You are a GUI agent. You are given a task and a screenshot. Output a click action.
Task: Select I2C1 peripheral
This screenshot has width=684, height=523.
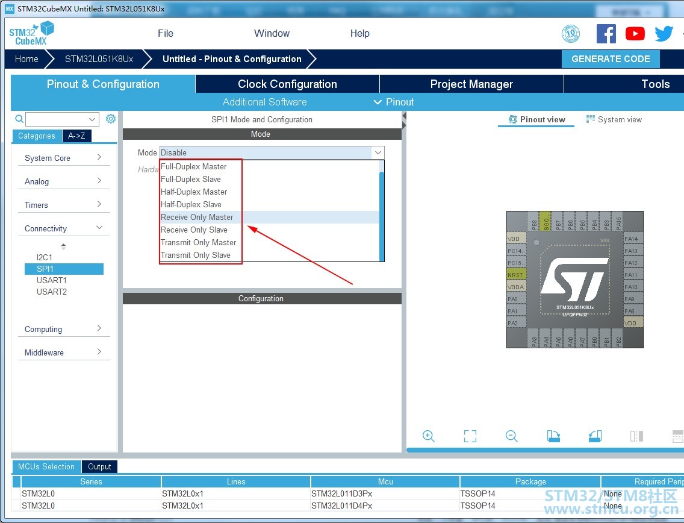coord(45,257)
